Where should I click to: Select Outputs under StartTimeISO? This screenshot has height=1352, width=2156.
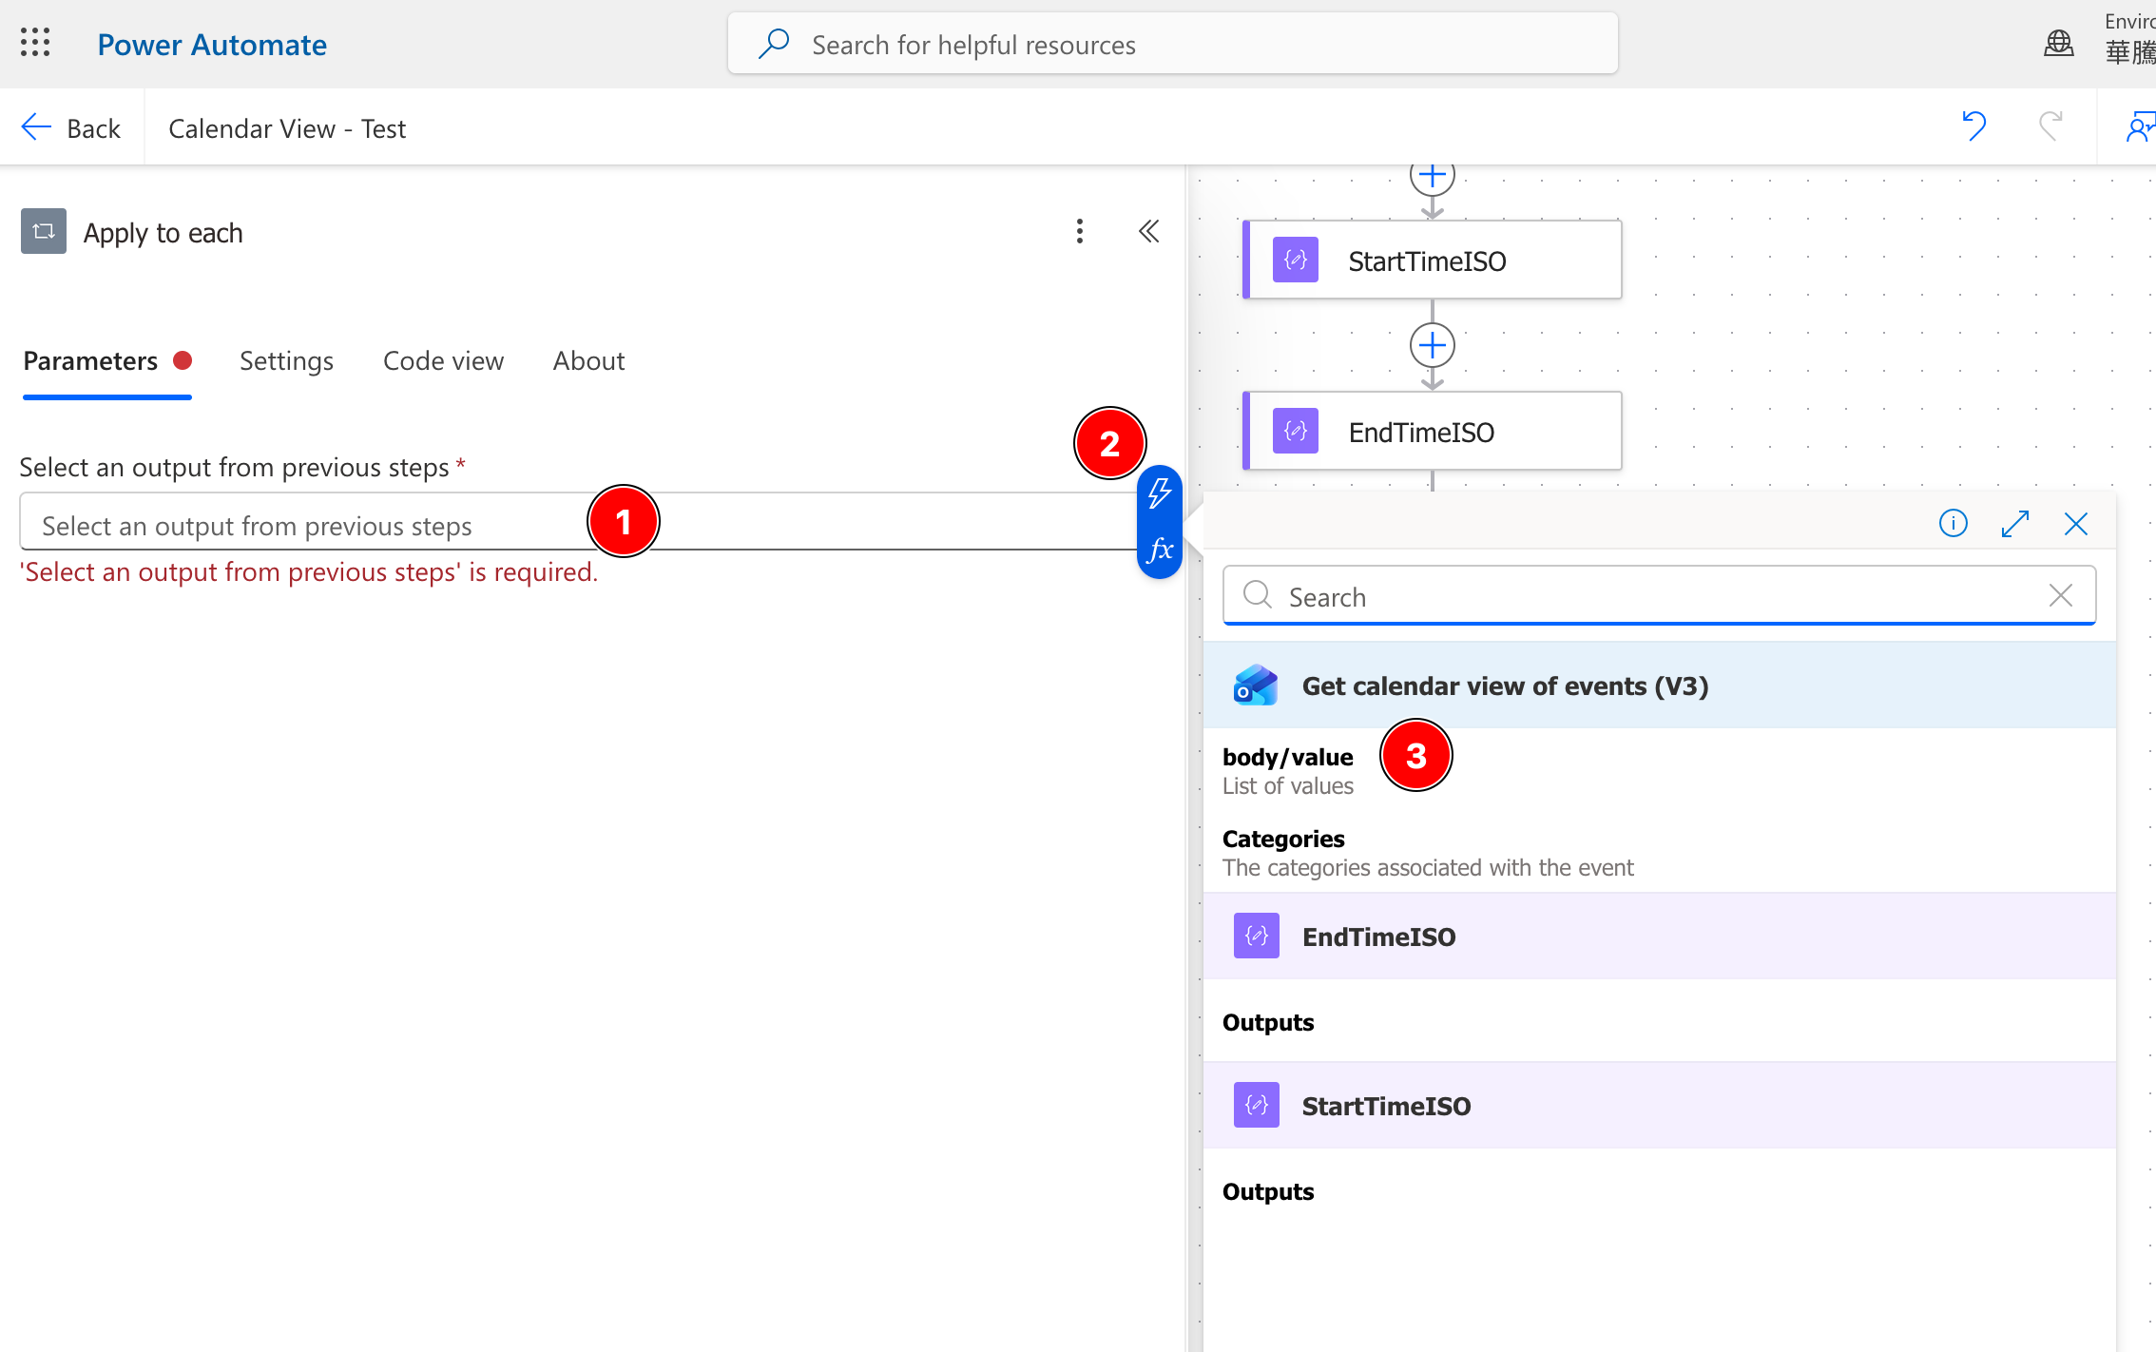[x=1268, y=1191]
